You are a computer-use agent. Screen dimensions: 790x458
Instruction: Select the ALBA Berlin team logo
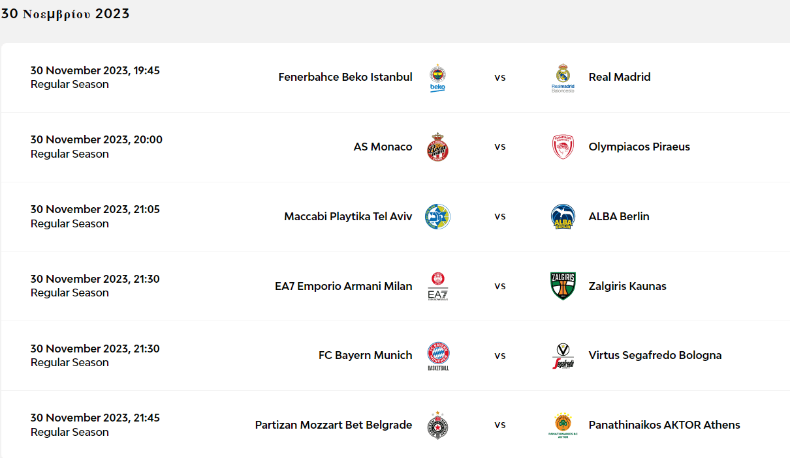coord(563,217)
